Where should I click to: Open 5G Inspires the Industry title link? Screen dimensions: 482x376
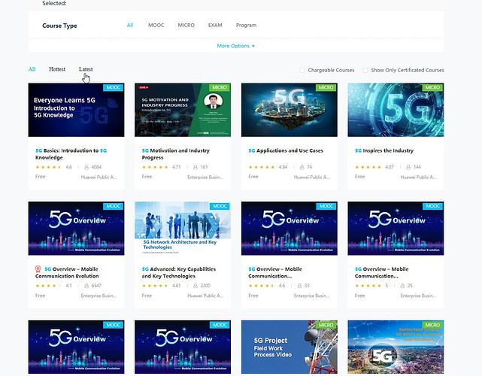(384, 150)
